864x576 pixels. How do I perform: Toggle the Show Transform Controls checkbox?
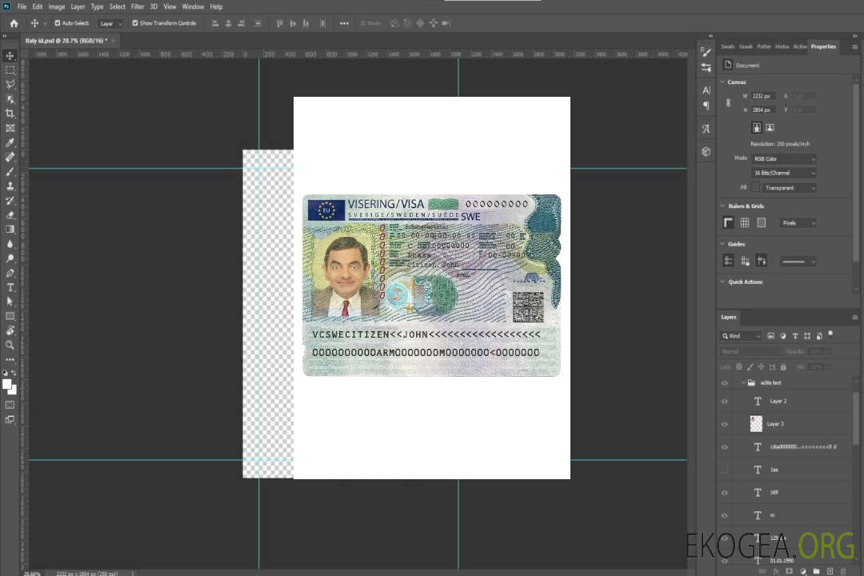(x=135, y=23)
